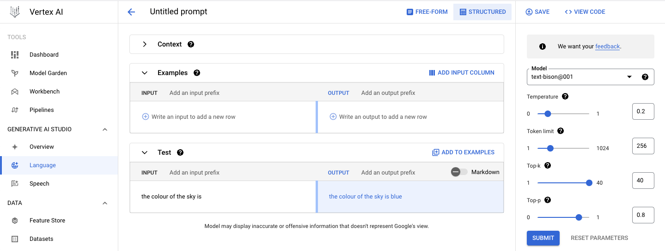Screen dimensions: 665x251
Task: Click test input 'the colour of the sky is'
Action: pyautogui.click(x=171, y=197)
